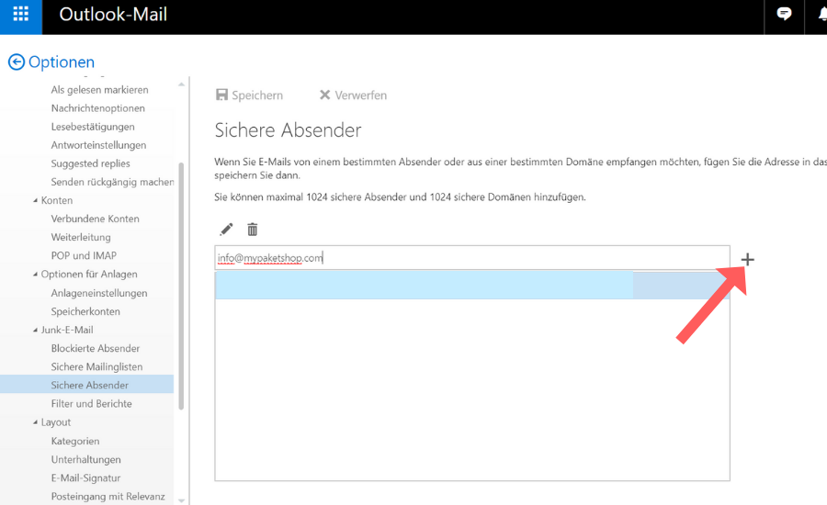The width and height of the screenshot is (827, 505).
Task: Go to E-Mail-Signatur settings
Action: (85, 478)
